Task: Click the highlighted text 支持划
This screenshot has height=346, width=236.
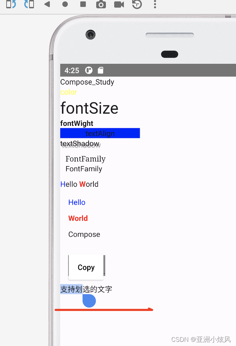Action: pyautogui.click(x=71, y=289)
